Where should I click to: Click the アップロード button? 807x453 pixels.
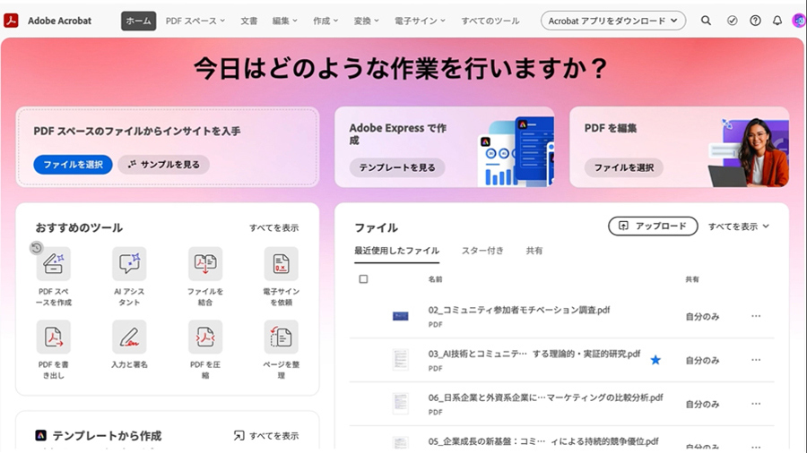point(653,226)
